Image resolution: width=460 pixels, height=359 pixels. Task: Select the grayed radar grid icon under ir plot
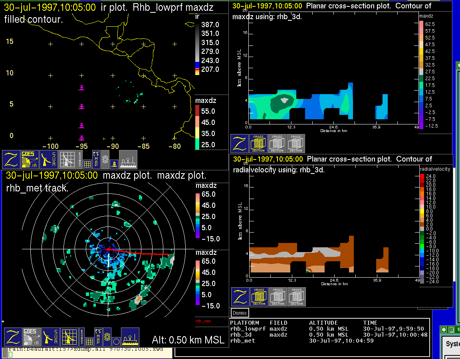(68, 160)
